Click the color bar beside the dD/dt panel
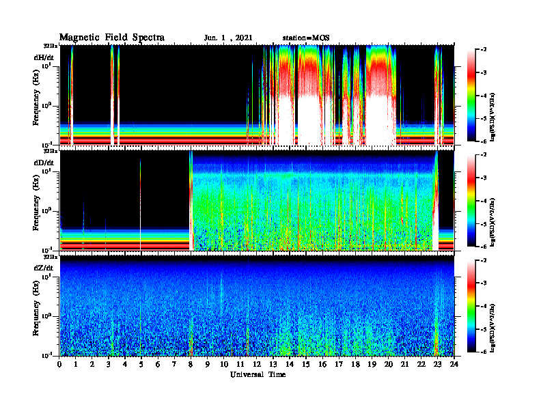This screenshot has width=541, height=418. click(471, 201)
